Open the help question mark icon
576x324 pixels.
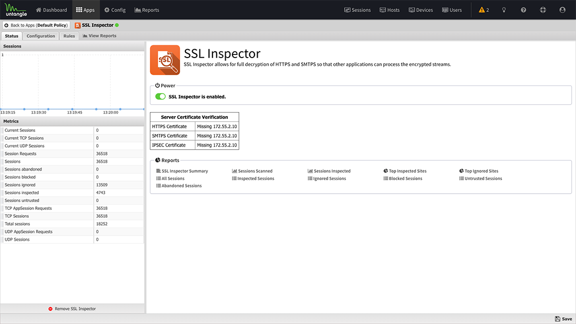point(524,10)
